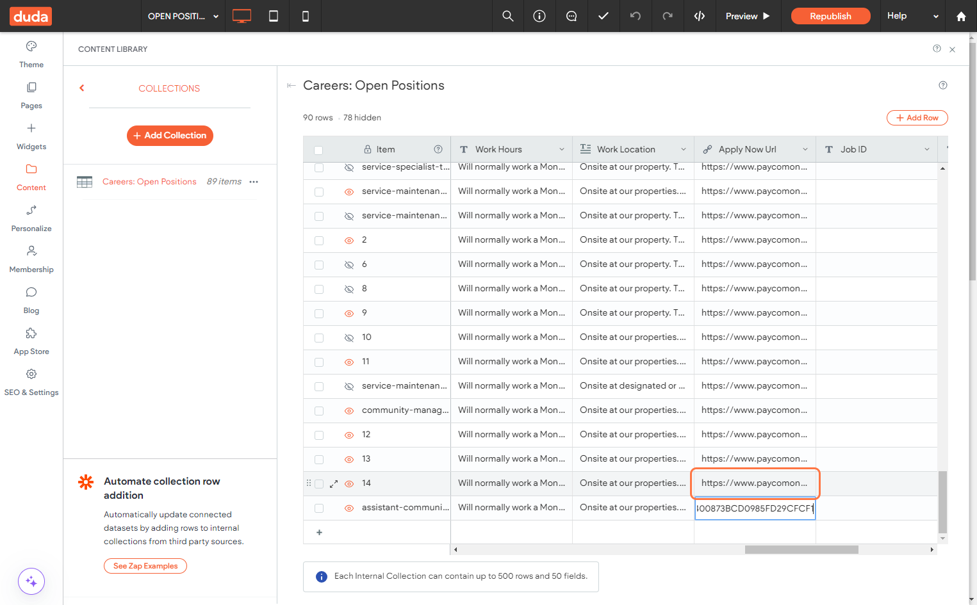The width and height of the screenshot is (977, 605).
Task: Open the Job ID column dropdown
Action: click(x=927, y=149)
